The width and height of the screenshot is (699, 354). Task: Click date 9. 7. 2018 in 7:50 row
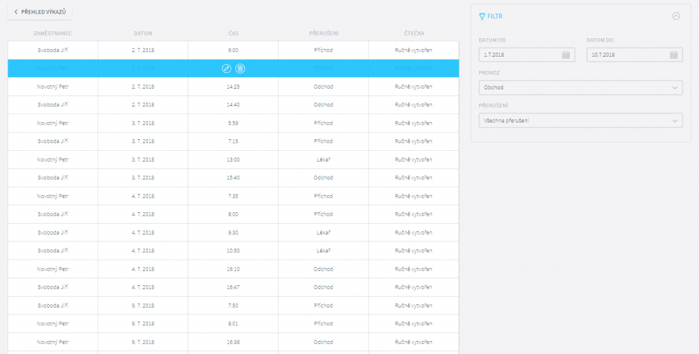(143, 306)
